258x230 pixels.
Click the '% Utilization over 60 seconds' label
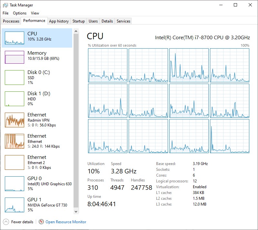[x=112, y=45]
